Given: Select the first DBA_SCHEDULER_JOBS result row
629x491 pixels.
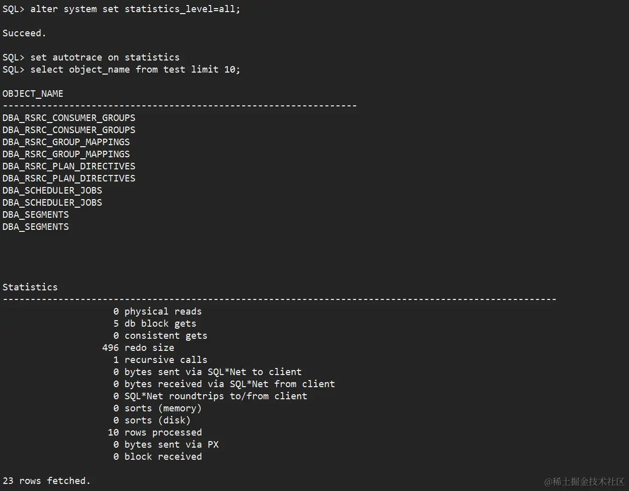Looking at the screenshot, I should [x=52, y=191].
